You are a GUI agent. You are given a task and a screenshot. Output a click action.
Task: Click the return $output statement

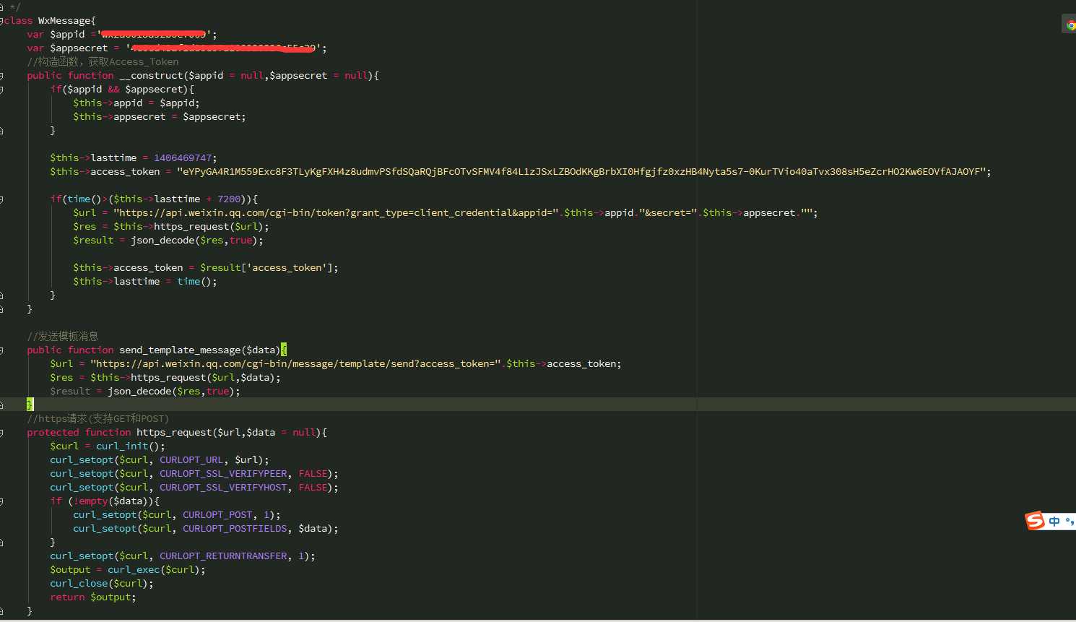(93, 597)
